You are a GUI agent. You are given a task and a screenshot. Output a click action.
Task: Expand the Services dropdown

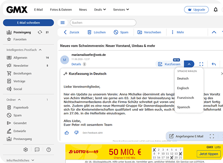tap(121, 10)
